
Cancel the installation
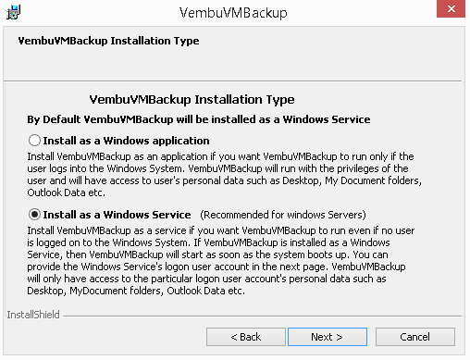415,337
